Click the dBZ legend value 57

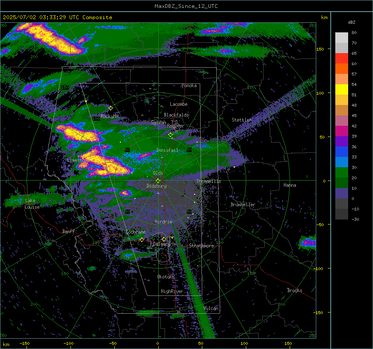(x=354, y=74)
